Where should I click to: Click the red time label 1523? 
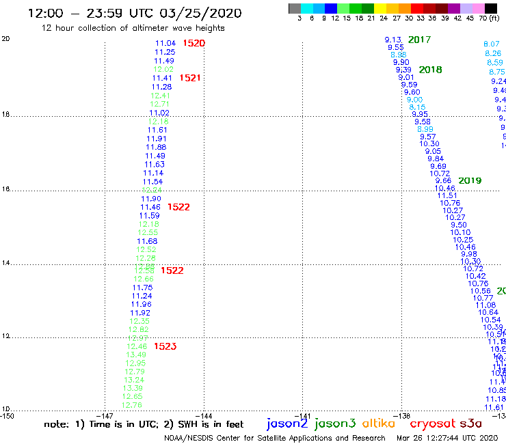(165, 346)
